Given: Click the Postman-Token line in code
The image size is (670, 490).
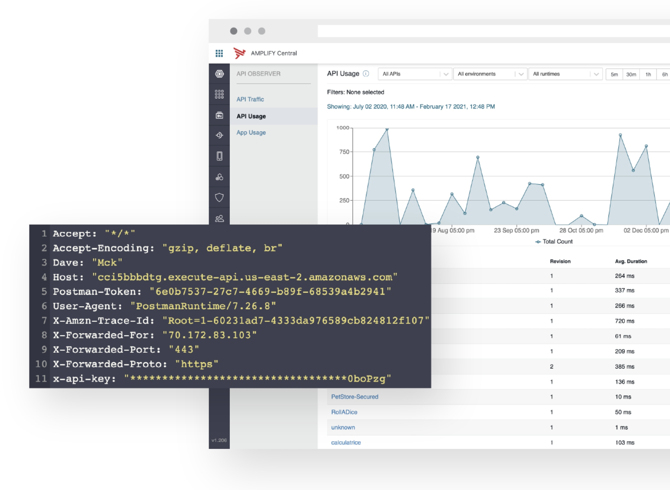Looking at the screenshot, I should pos(222,292).
